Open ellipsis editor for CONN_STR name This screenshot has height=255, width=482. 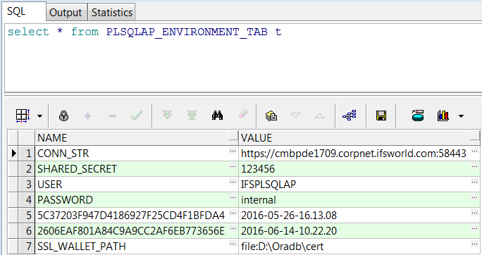point(233,151)
